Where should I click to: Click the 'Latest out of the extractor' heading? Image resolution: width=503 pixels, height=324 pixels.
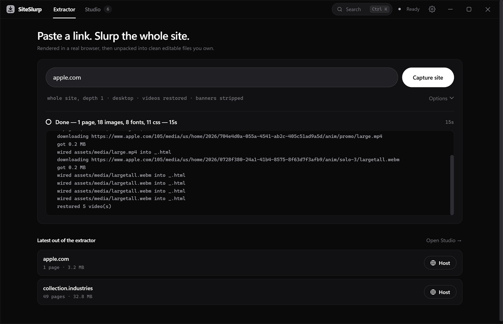click(67, 241)
